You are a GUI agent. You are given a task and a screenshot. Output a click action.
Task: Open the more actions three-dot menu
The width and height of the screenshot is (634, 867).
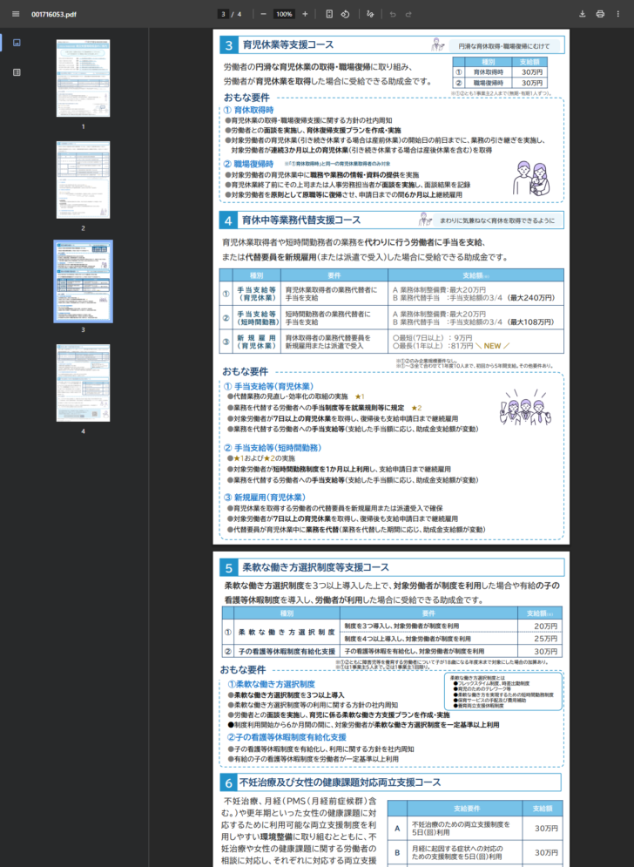click(618, 14)
